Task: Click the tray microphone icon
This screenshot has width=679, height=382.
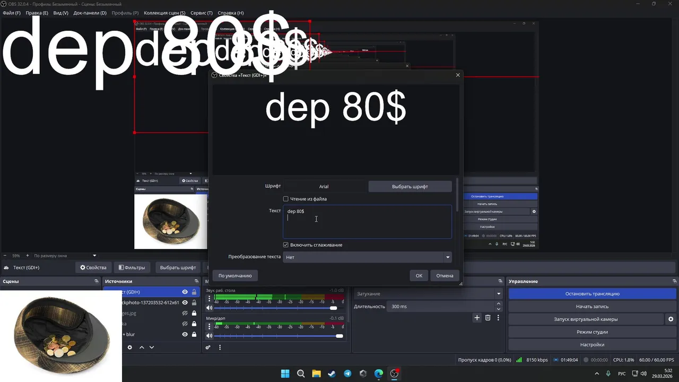Action: tap(608, 374)
